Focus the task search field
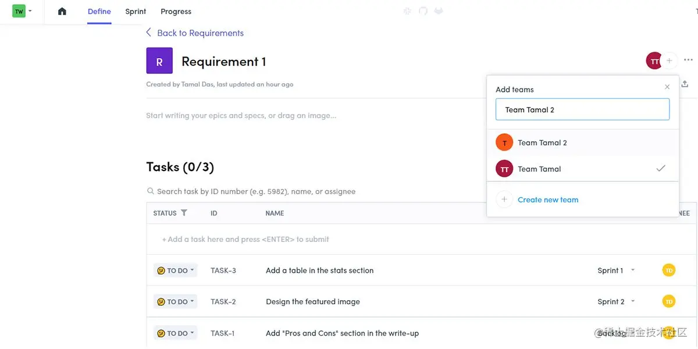Screen dimensions: 698x349 (256, 191)
